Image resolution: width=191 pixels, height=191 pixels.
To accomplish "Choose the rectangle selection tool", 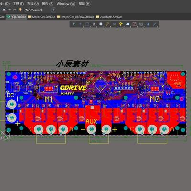I will [x=87, y=24].
